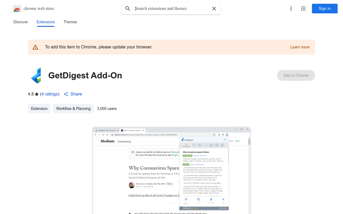Select the Extensions tab
This screenshot has width=343, height=214.
pyautogui.click(x=46, y=22)
